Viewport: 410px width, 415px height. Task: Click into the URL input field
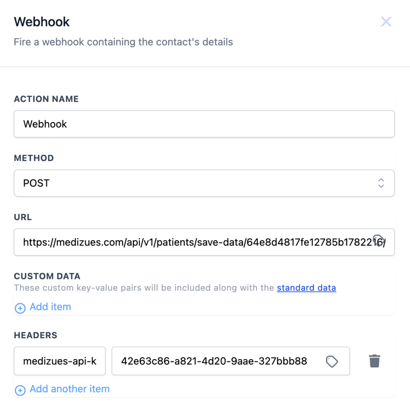point(195,242)
